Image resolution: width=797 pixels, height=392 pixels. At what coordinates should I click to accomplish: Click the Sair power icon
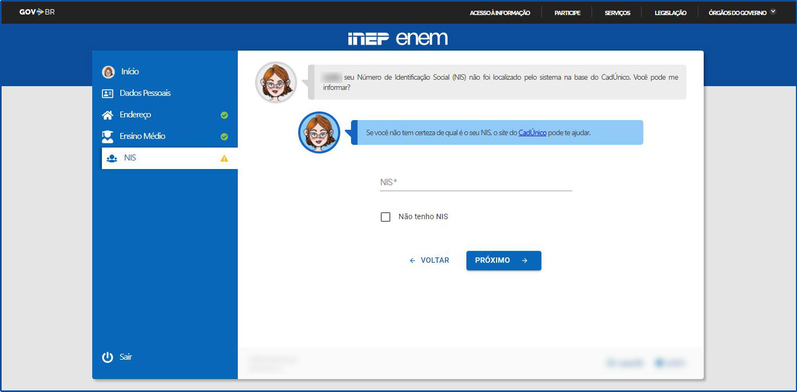(x=108, y=357)
